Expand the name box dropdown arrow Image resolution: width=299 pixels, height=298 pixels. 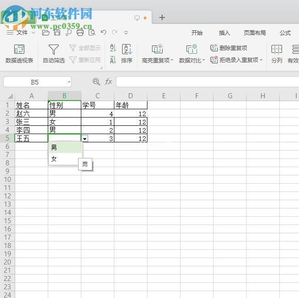point(69,82)
